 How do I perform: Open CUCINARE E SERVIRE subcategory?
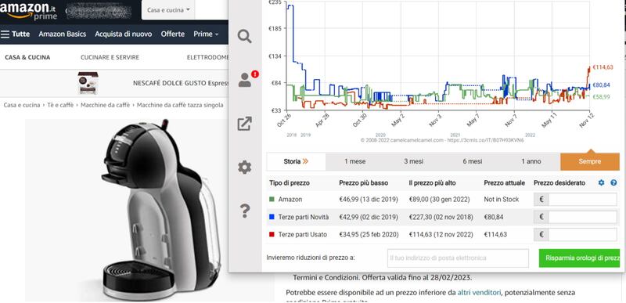pyautogui.click(x=110, y=57)
